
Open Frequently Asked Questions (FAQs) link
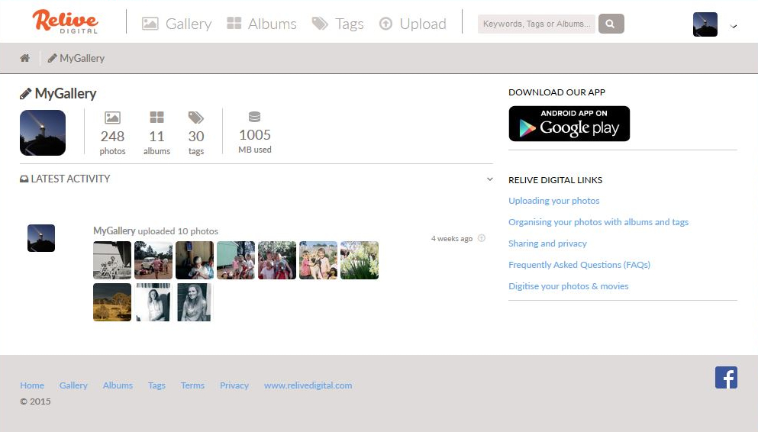click(x=579, y=264)
